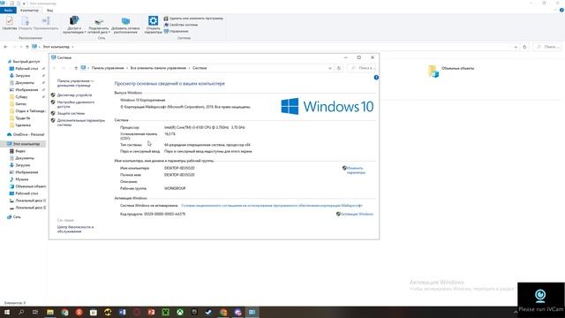Open Xbox taskbar icon
The width and height of the screenshot is (565, 318).
(x=180, y=312)
